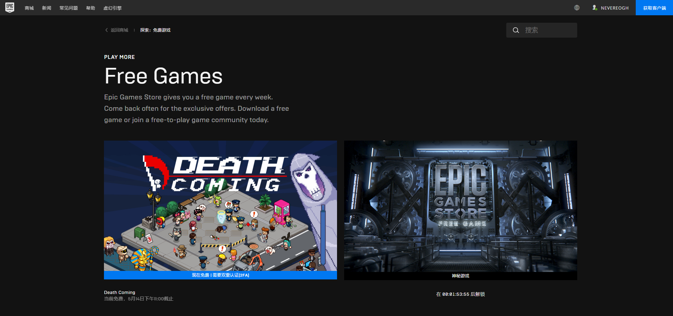Screen dimensions: 673x316
Task: Click the user avatar icon beside NEVEREOGH
Action: 595,7
